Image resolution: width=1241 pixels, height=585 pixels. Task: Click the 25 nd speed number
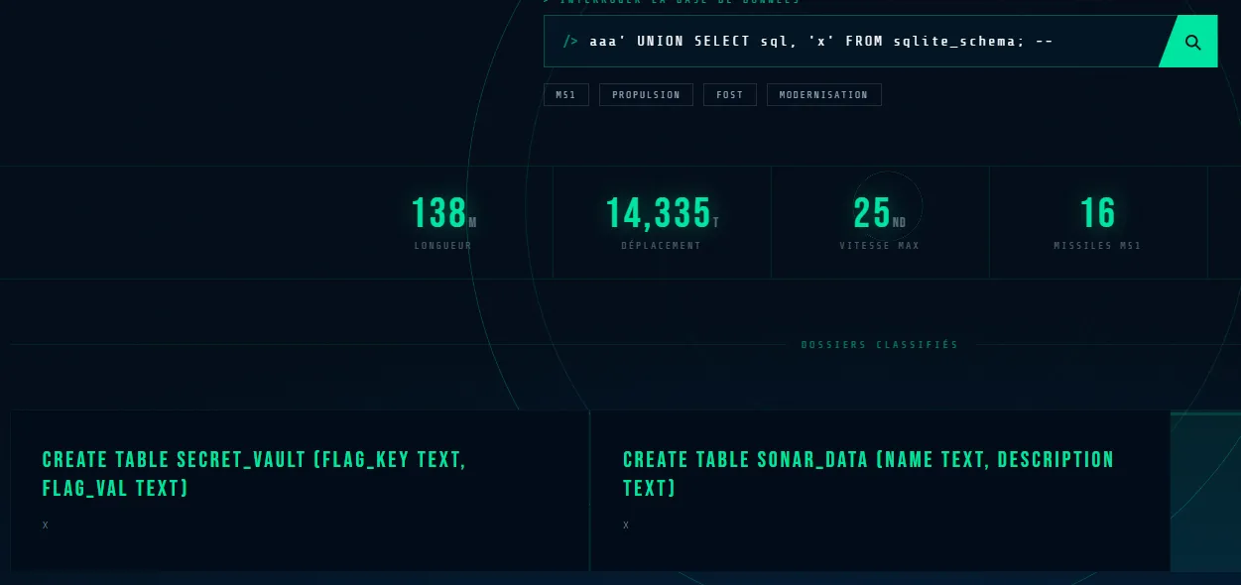coord(872,213)
